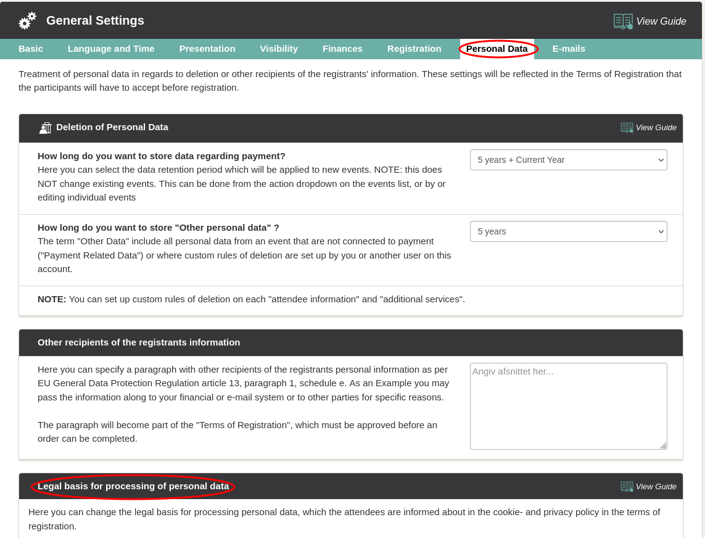Click the top View Guide book icon
This screenshot has height=538, width=705.
pos(623,21)
